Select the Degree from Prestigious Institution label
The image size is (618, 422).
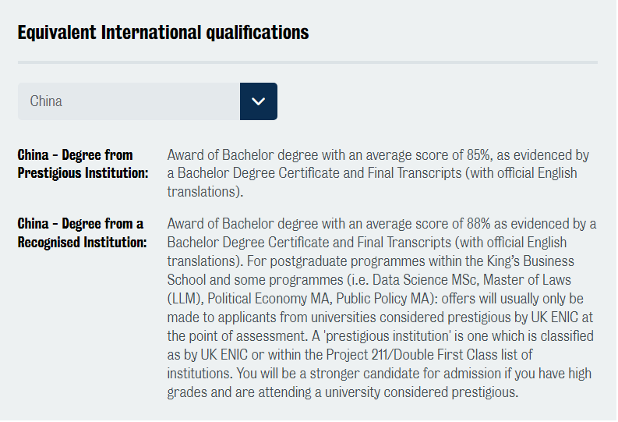[x=83, y=164]
